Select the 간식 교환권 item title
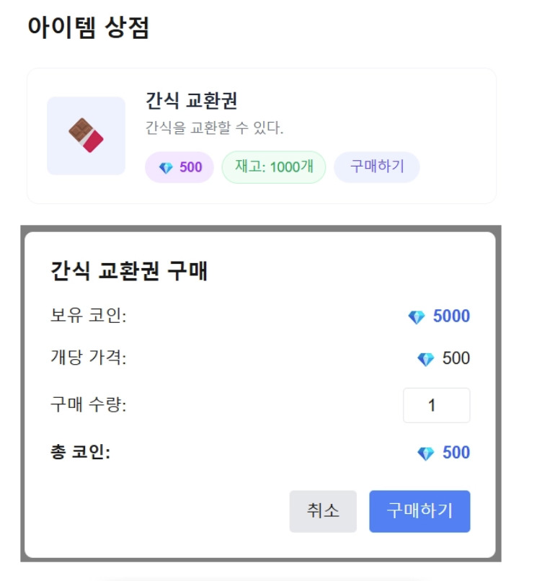Screen dimensions: 555x581 click(x=191, y=100)
